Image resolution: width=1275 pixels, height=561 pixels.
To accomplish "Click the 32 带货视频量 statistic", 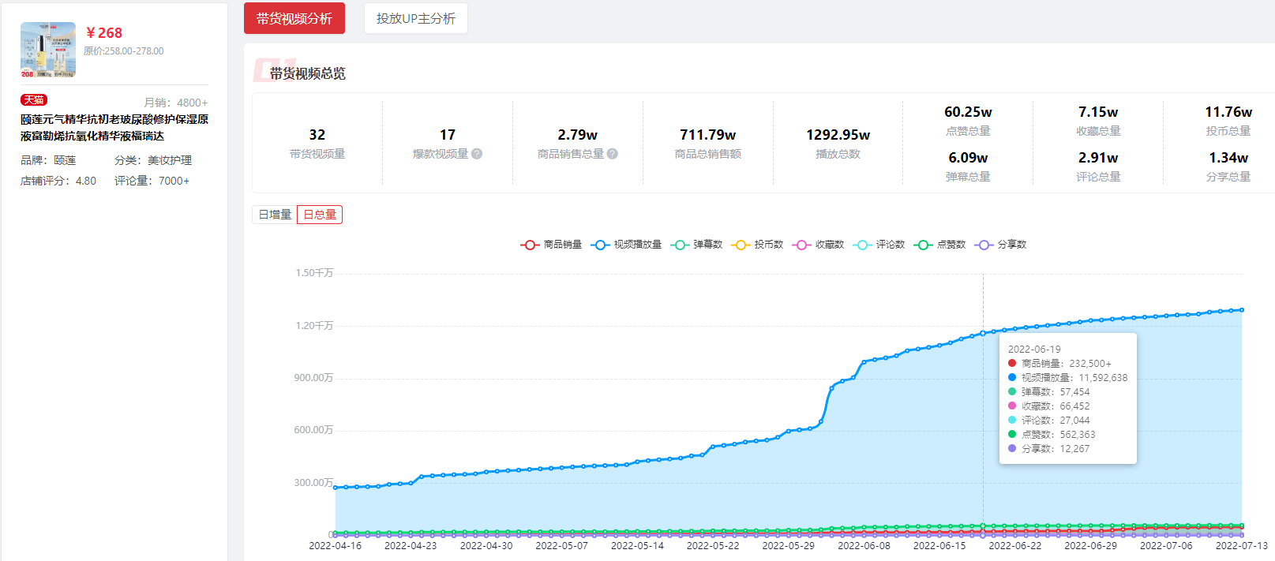I will [317, 144].
